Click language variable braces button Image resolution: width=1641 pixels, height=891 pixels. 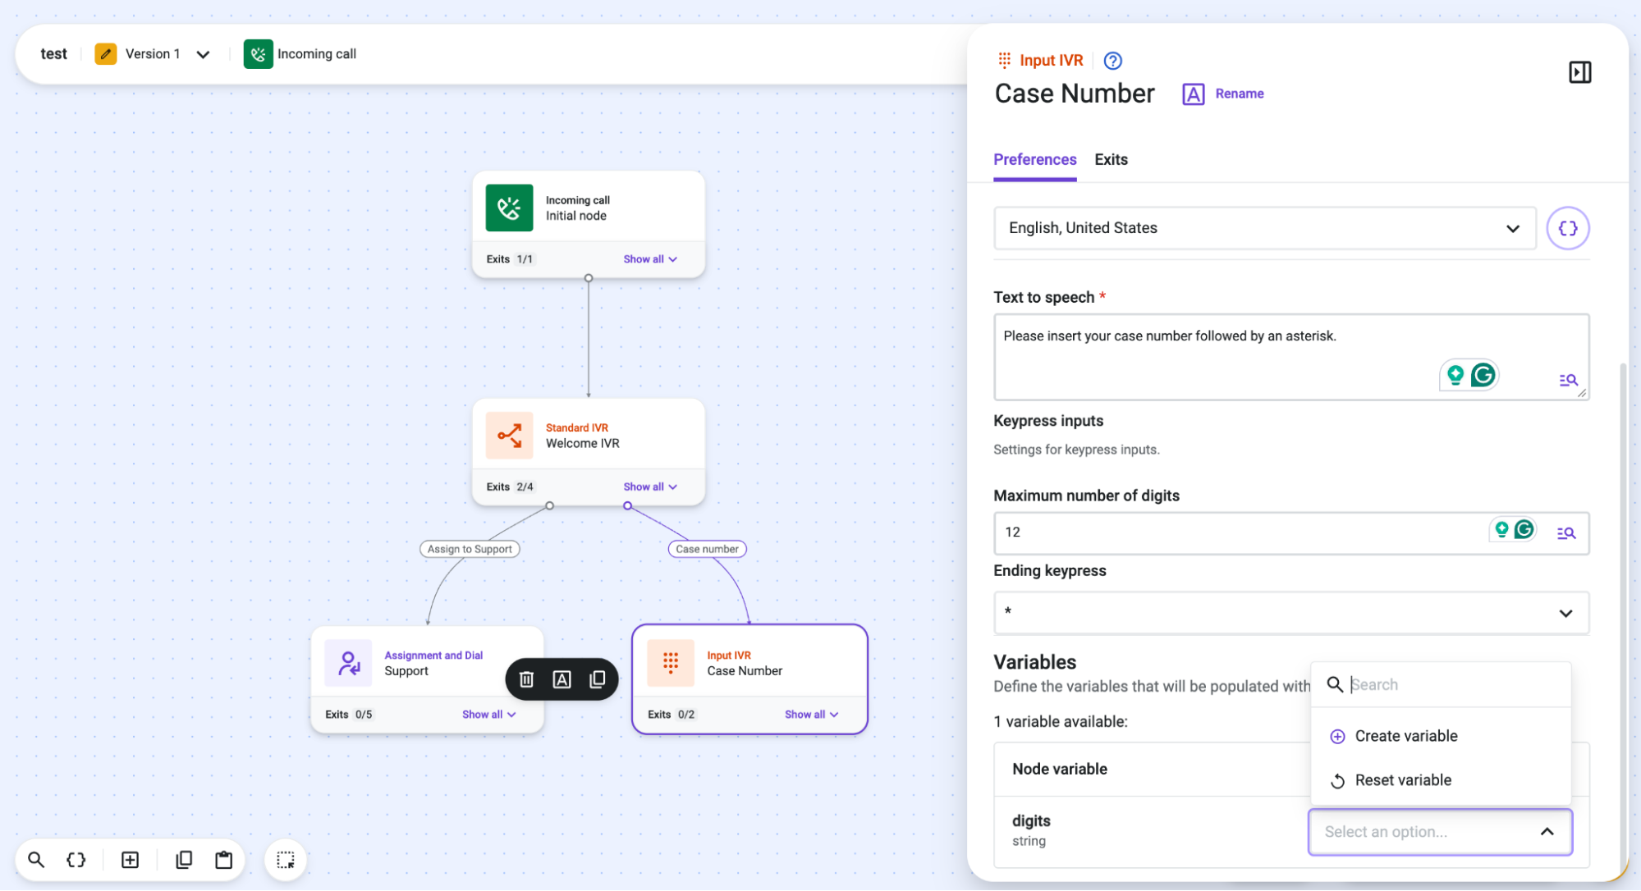pyautogui.click(x=1567, y=228)
